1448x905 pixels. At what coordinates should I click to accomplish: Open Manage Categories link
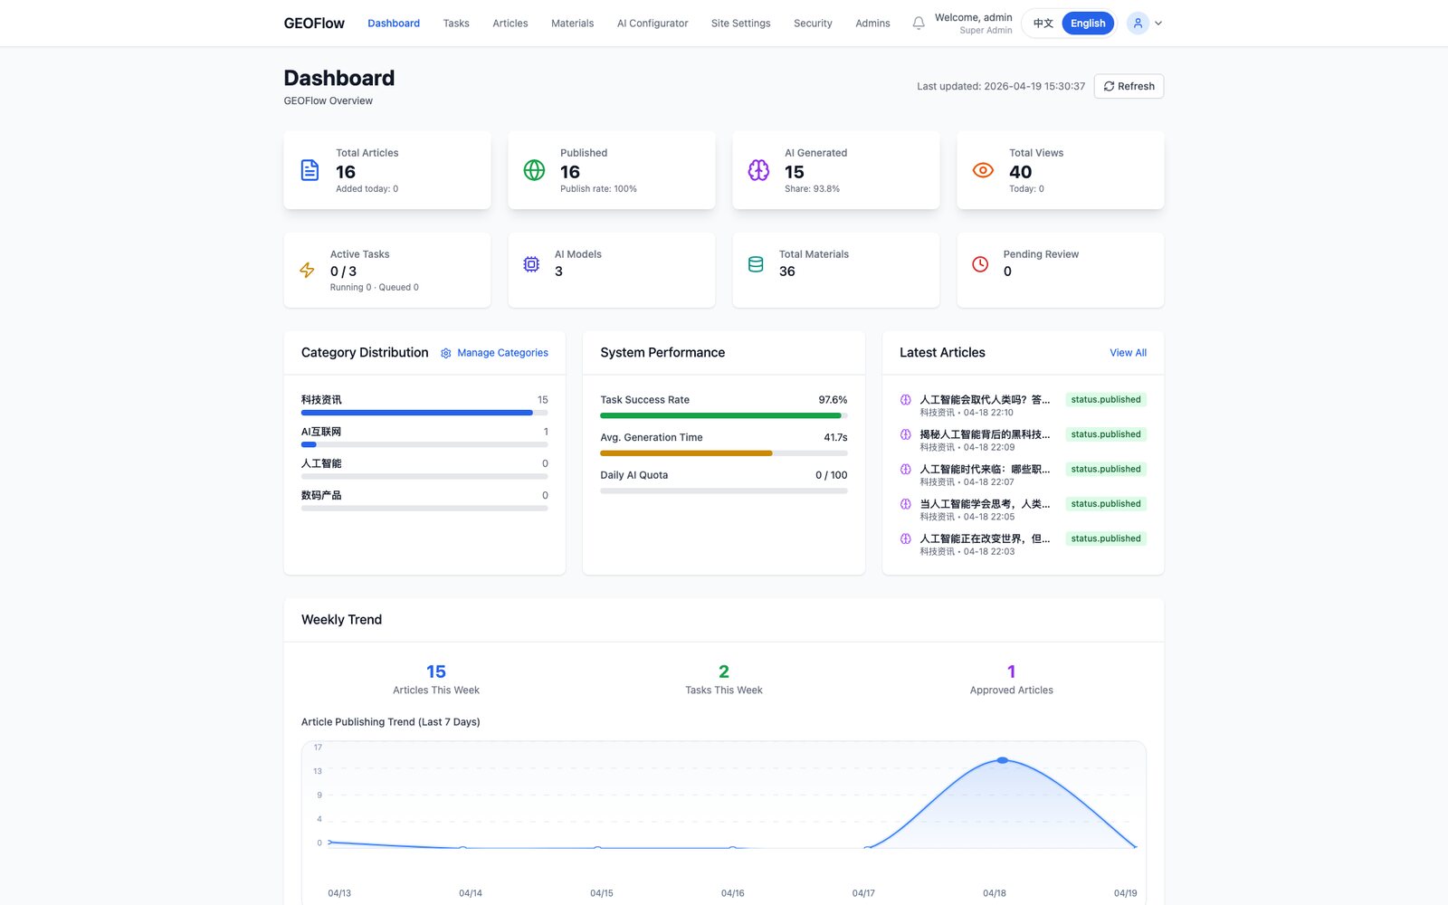[494, 353]
